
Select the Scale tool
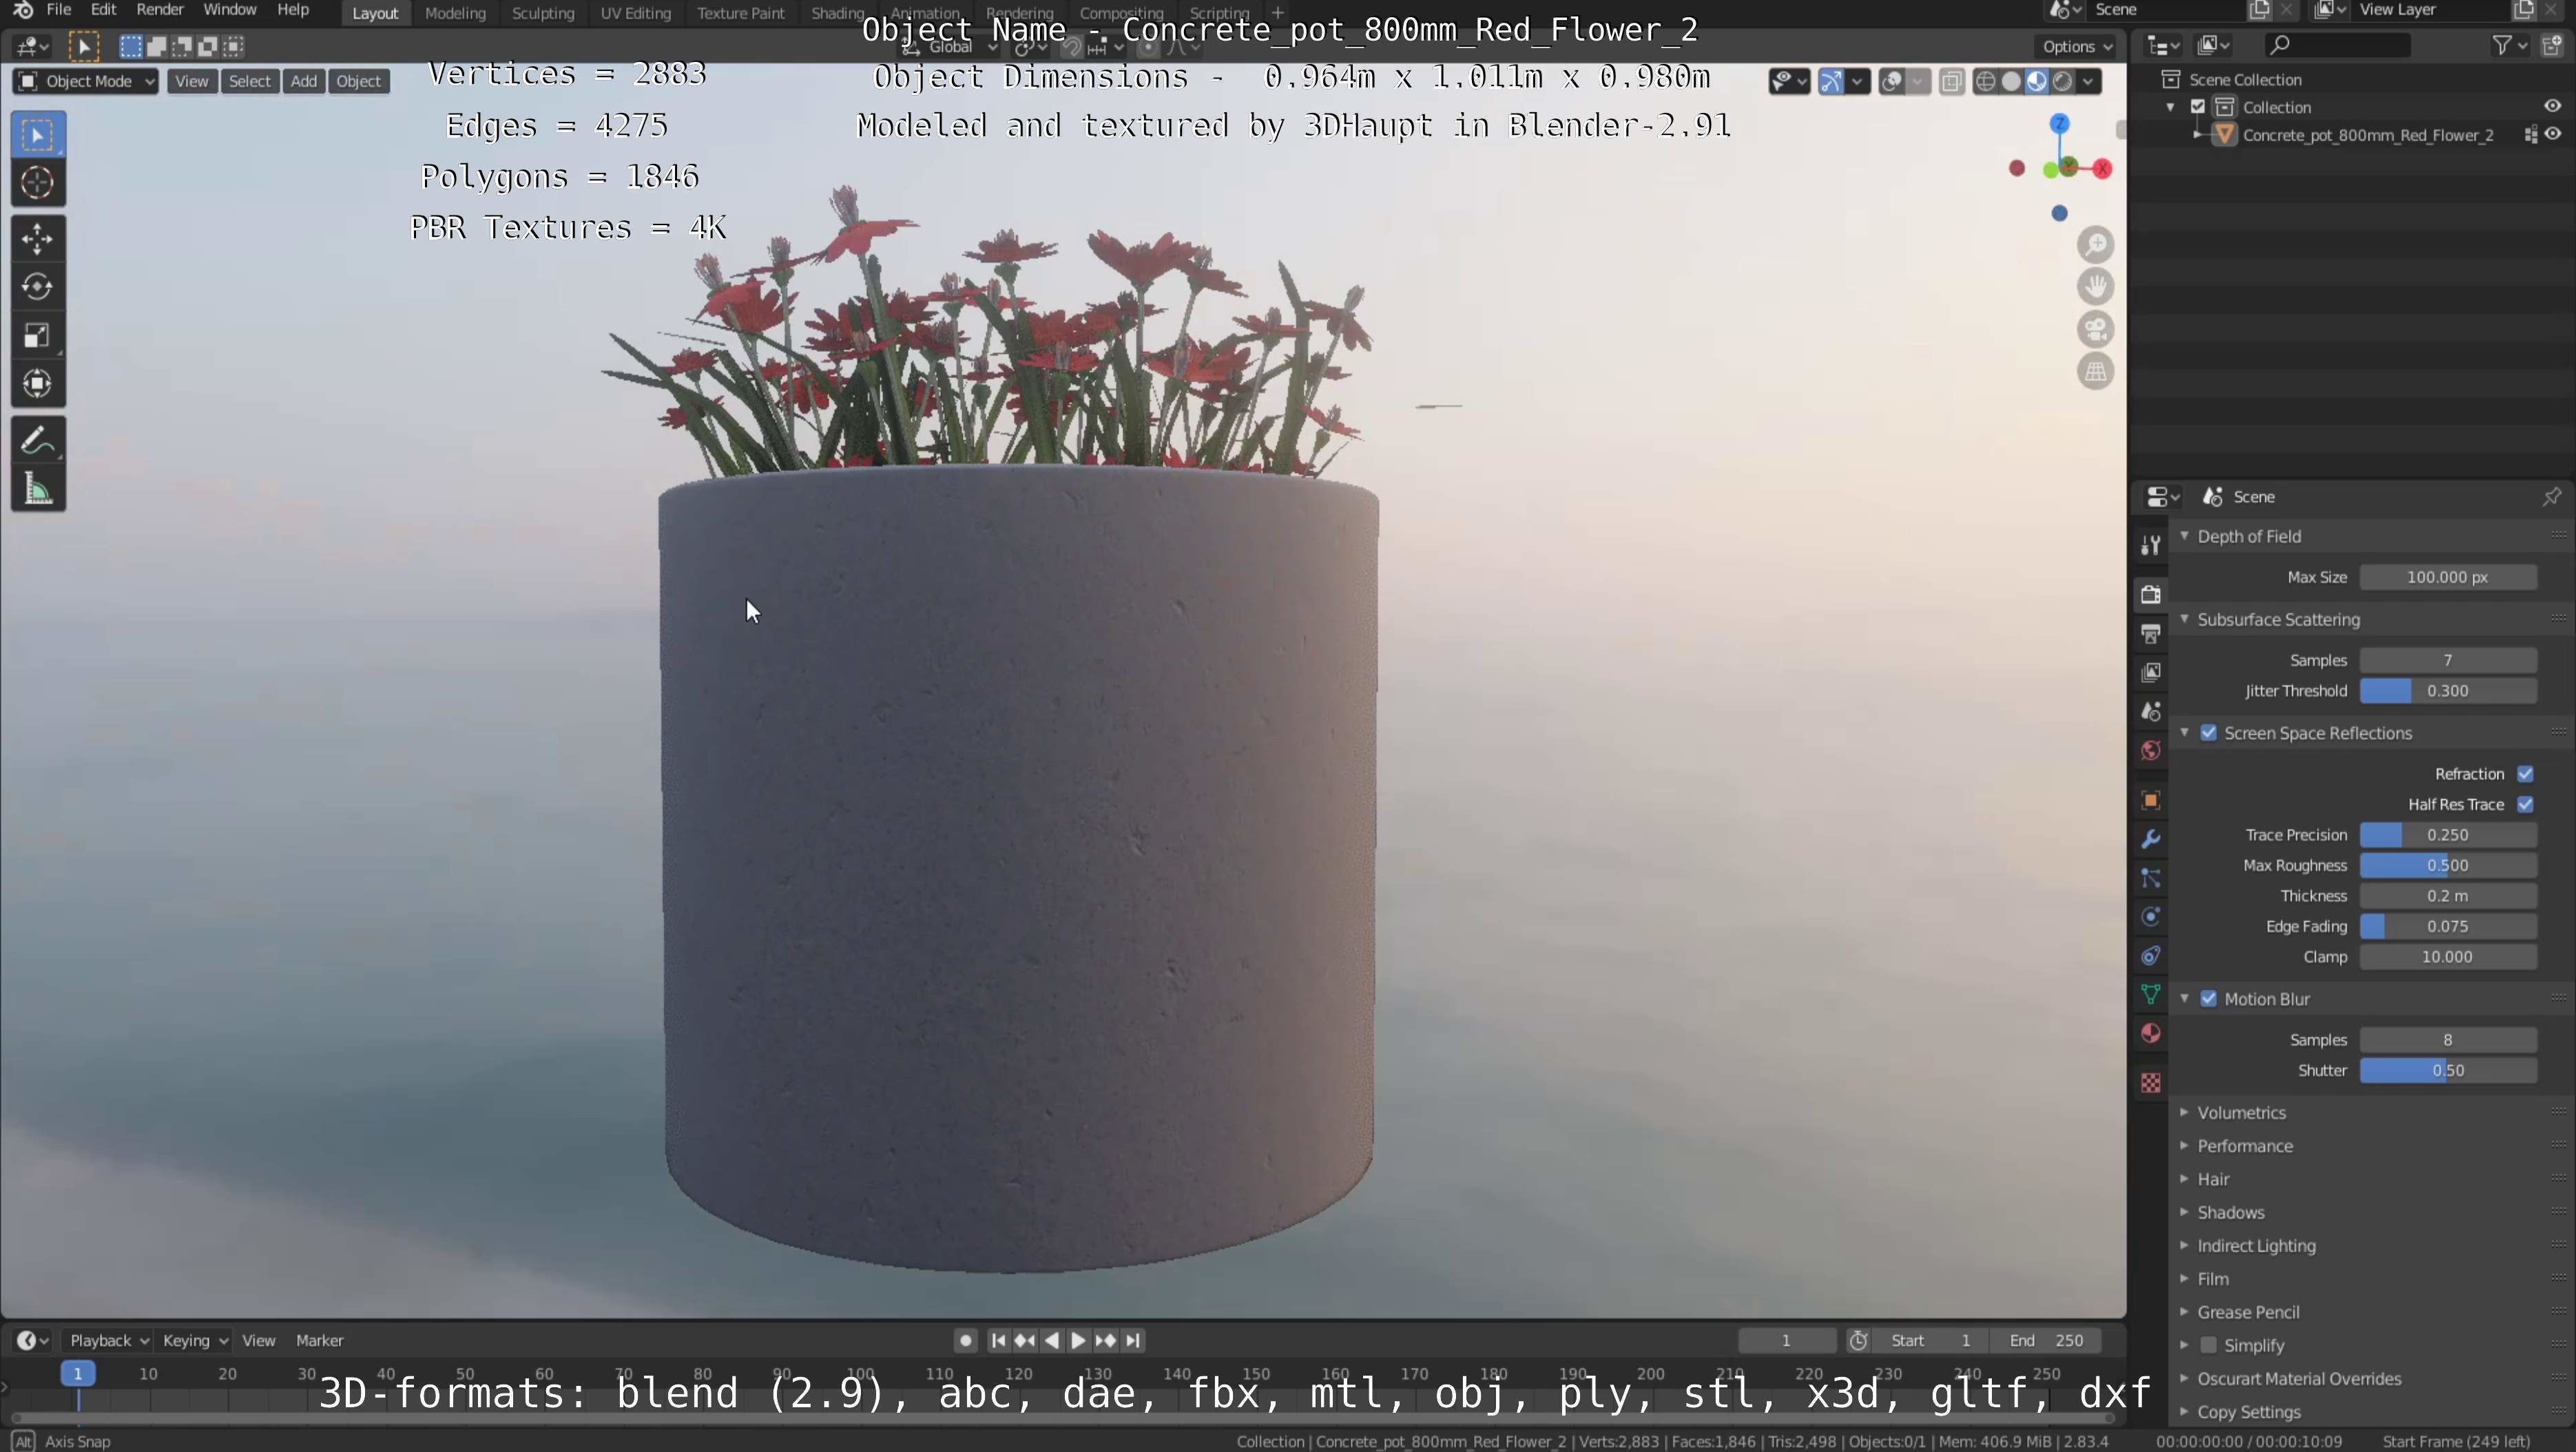click(38, 336)
